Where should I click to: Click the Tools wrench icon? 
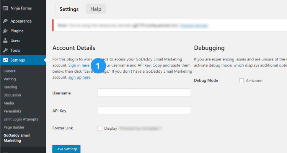[x=5, y=50]
